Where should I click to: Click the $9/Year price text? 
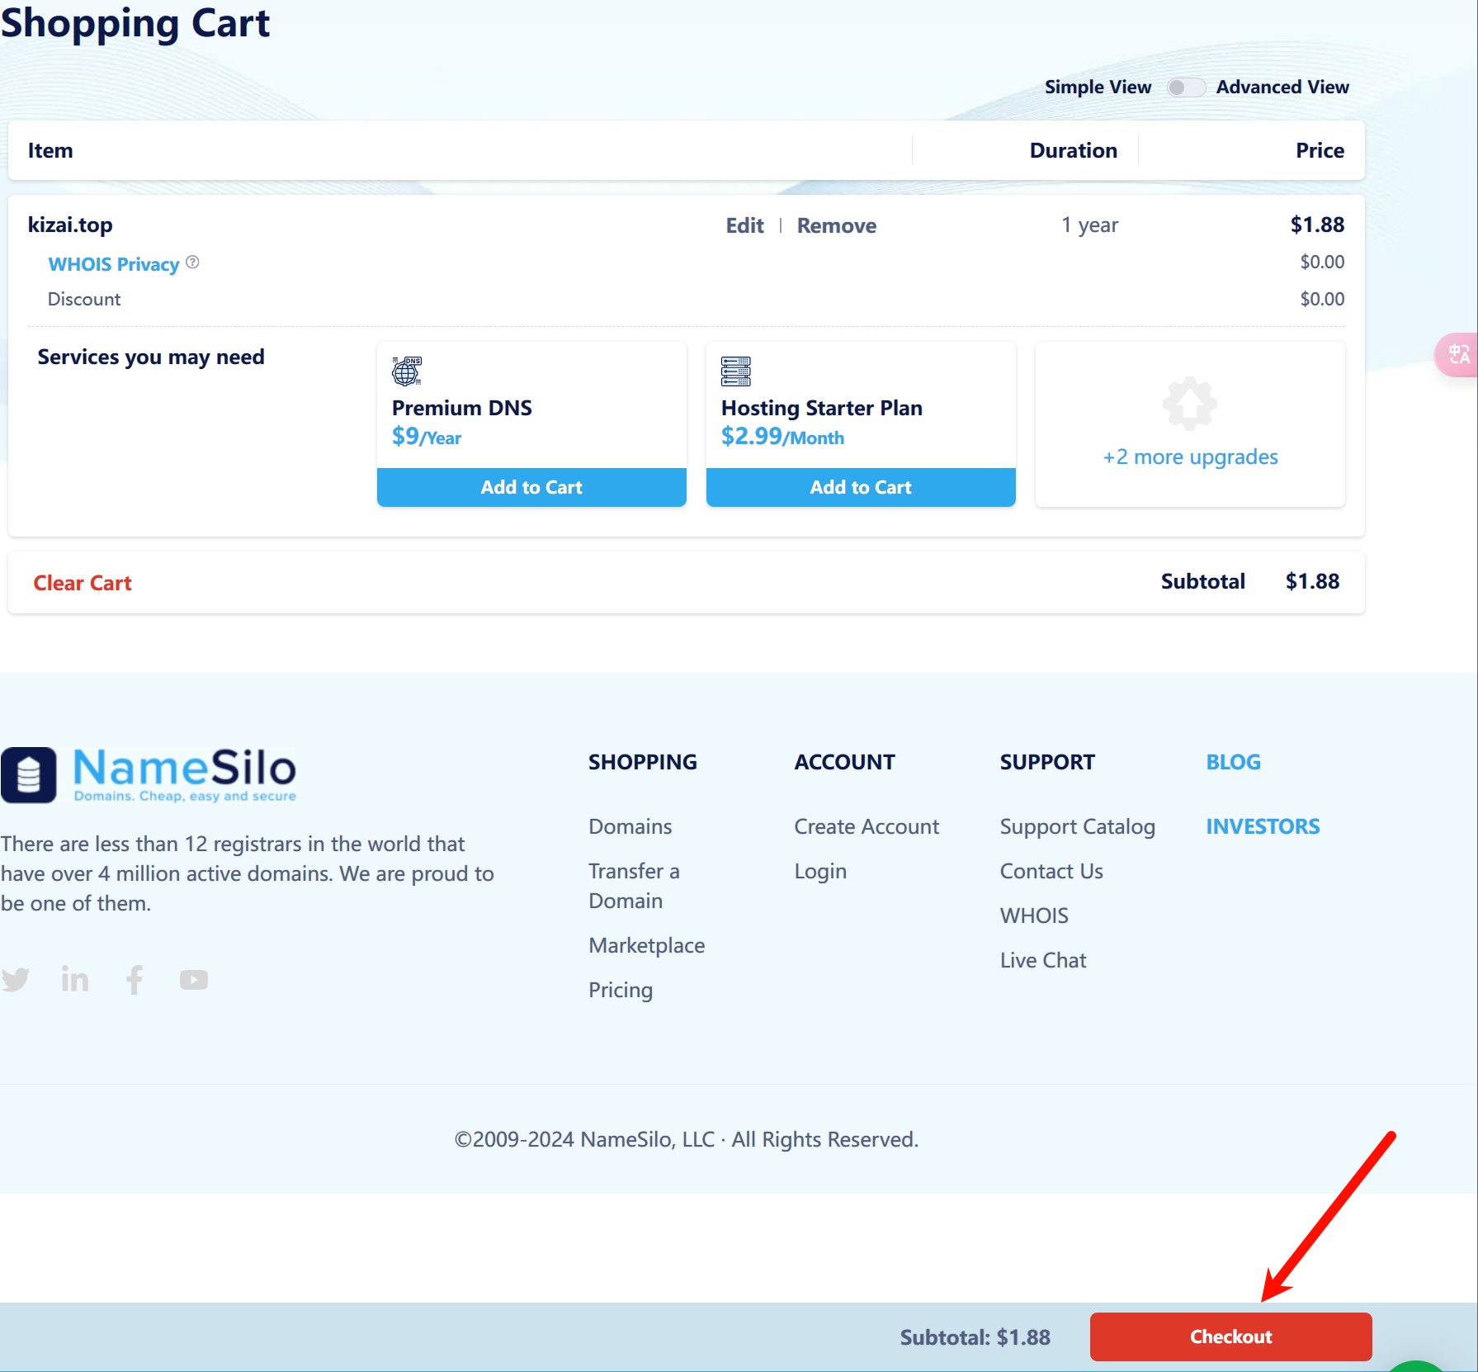[426, 436]
